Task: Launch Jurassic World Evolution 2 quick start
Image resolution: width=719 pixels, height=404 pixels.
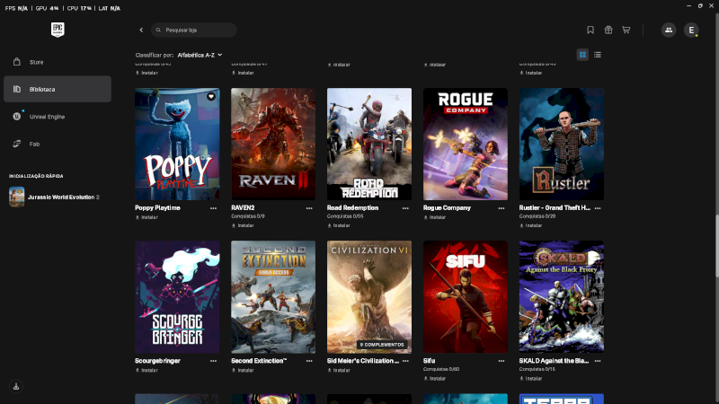Action: tap(55, 197)
